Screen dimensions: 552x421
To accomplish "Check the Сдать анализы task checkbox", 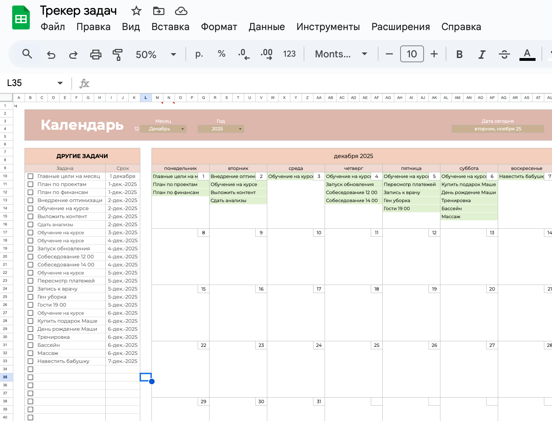I will click(30, 224).
